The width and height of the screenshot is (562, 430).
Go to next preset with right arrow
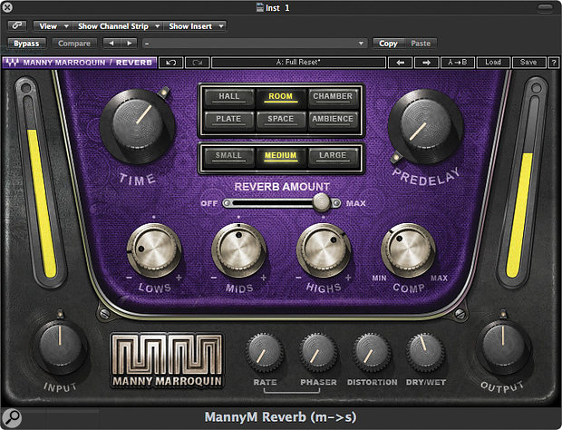(427, 63)
